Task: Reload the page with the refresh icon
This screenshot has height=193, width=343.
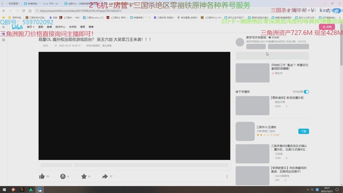Action: coord(24,11)
